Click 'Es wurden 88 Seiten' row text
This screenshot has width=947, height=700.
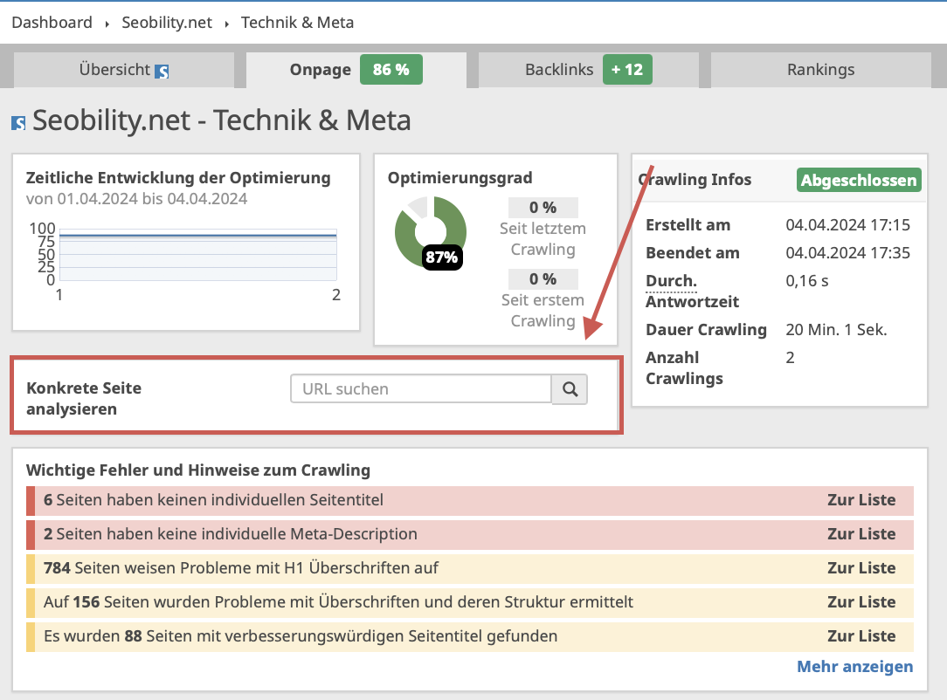click(301, 636)
